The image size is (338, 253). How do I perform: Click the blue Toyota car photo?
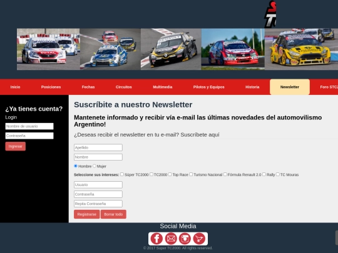pyautogui.click(x=110, y=49)
